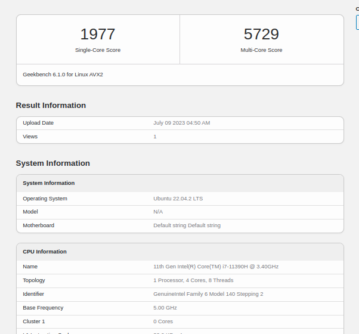Click the Identifier row label
The width and height of the screenshot is (359, 334).
pyautogui.click(x=33, y=294)
